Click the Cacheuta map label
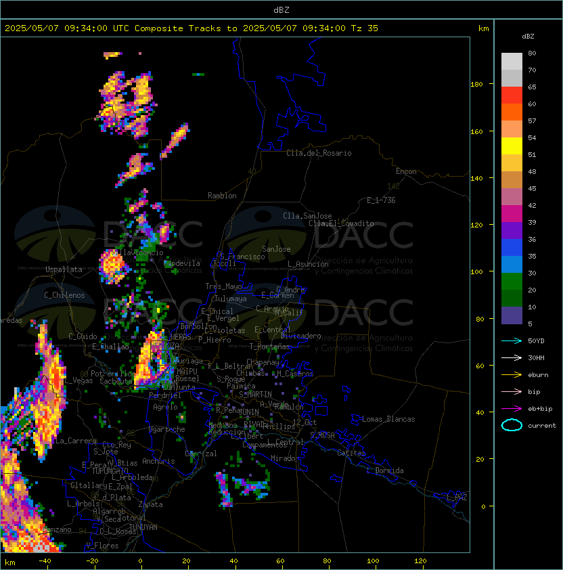 coord(116,381)
